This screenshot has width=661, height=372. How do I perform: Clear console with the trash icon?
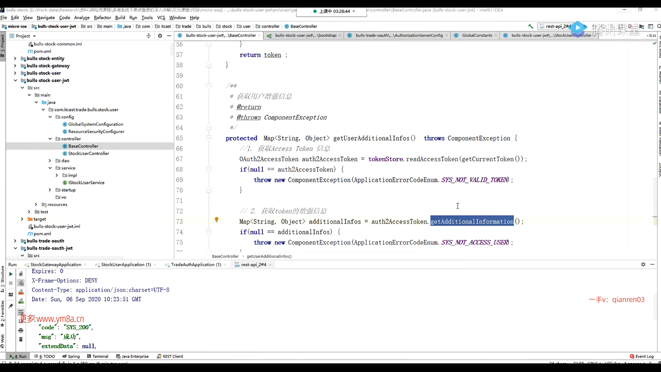click(21, 339)
